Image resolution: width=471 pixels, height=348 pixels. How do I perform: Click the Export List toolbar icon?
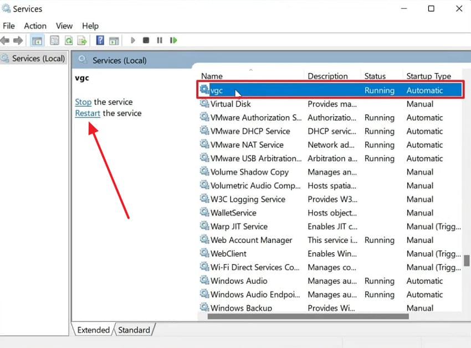click(82, 40)
